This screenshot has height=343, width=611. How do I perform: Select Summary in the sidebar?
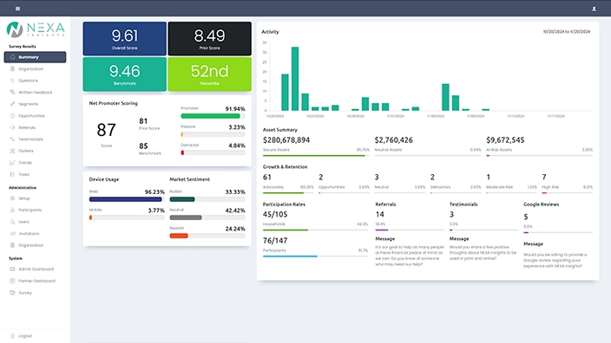pyautogui.click(x=35, y=57)
